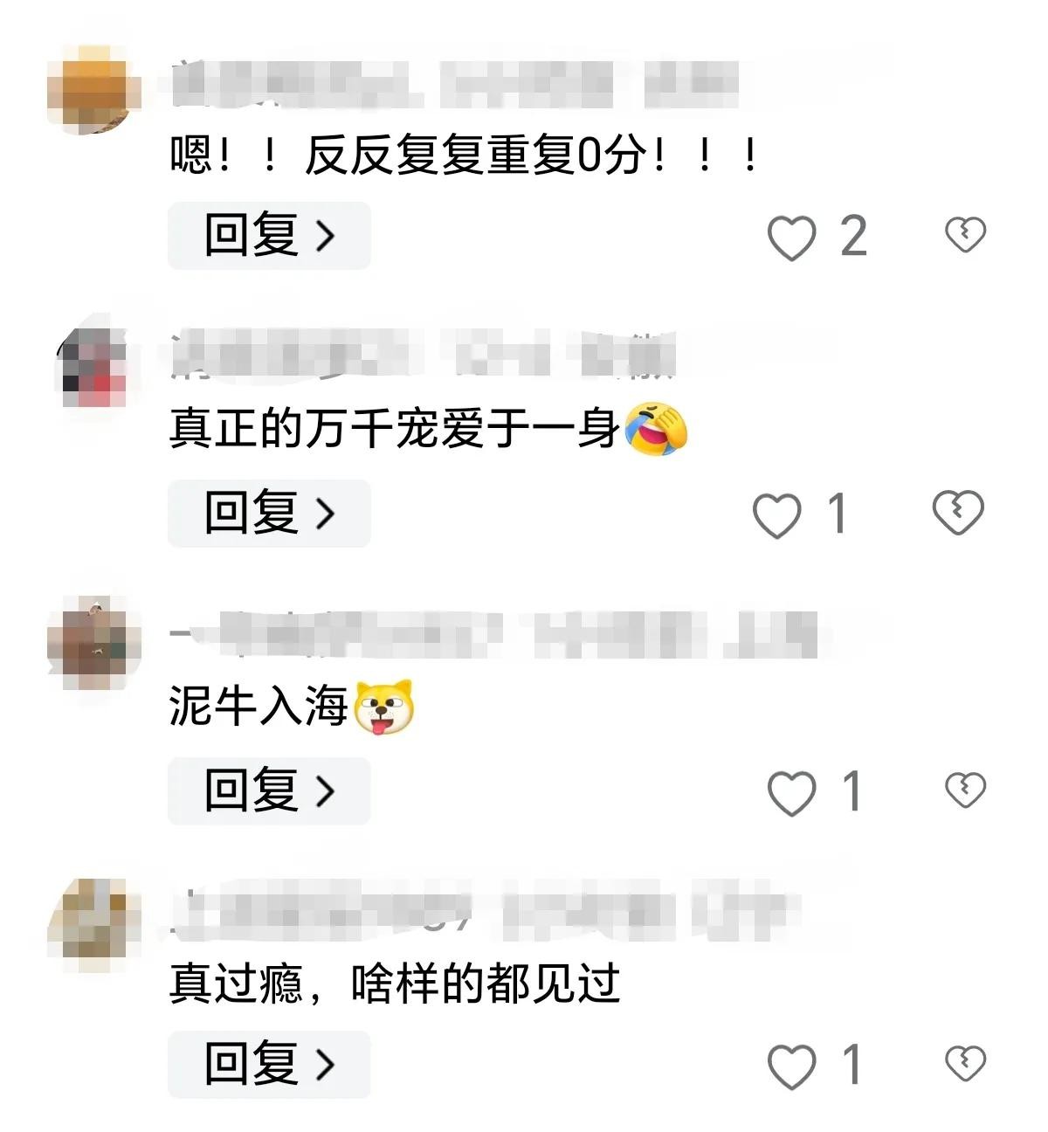
Task: Like the "真正的万千宠爱于一身" comment
Action: click(776, 514)
